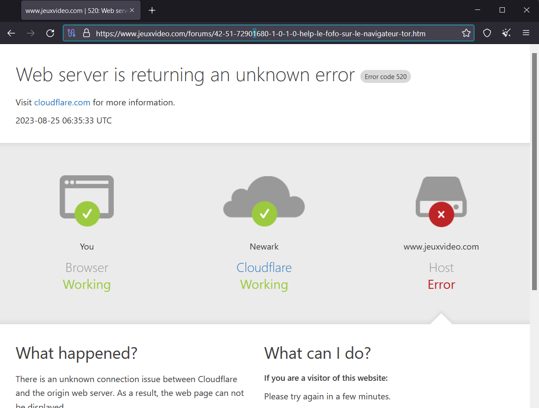Click the padlock site security icon

[x=87, y=33]
